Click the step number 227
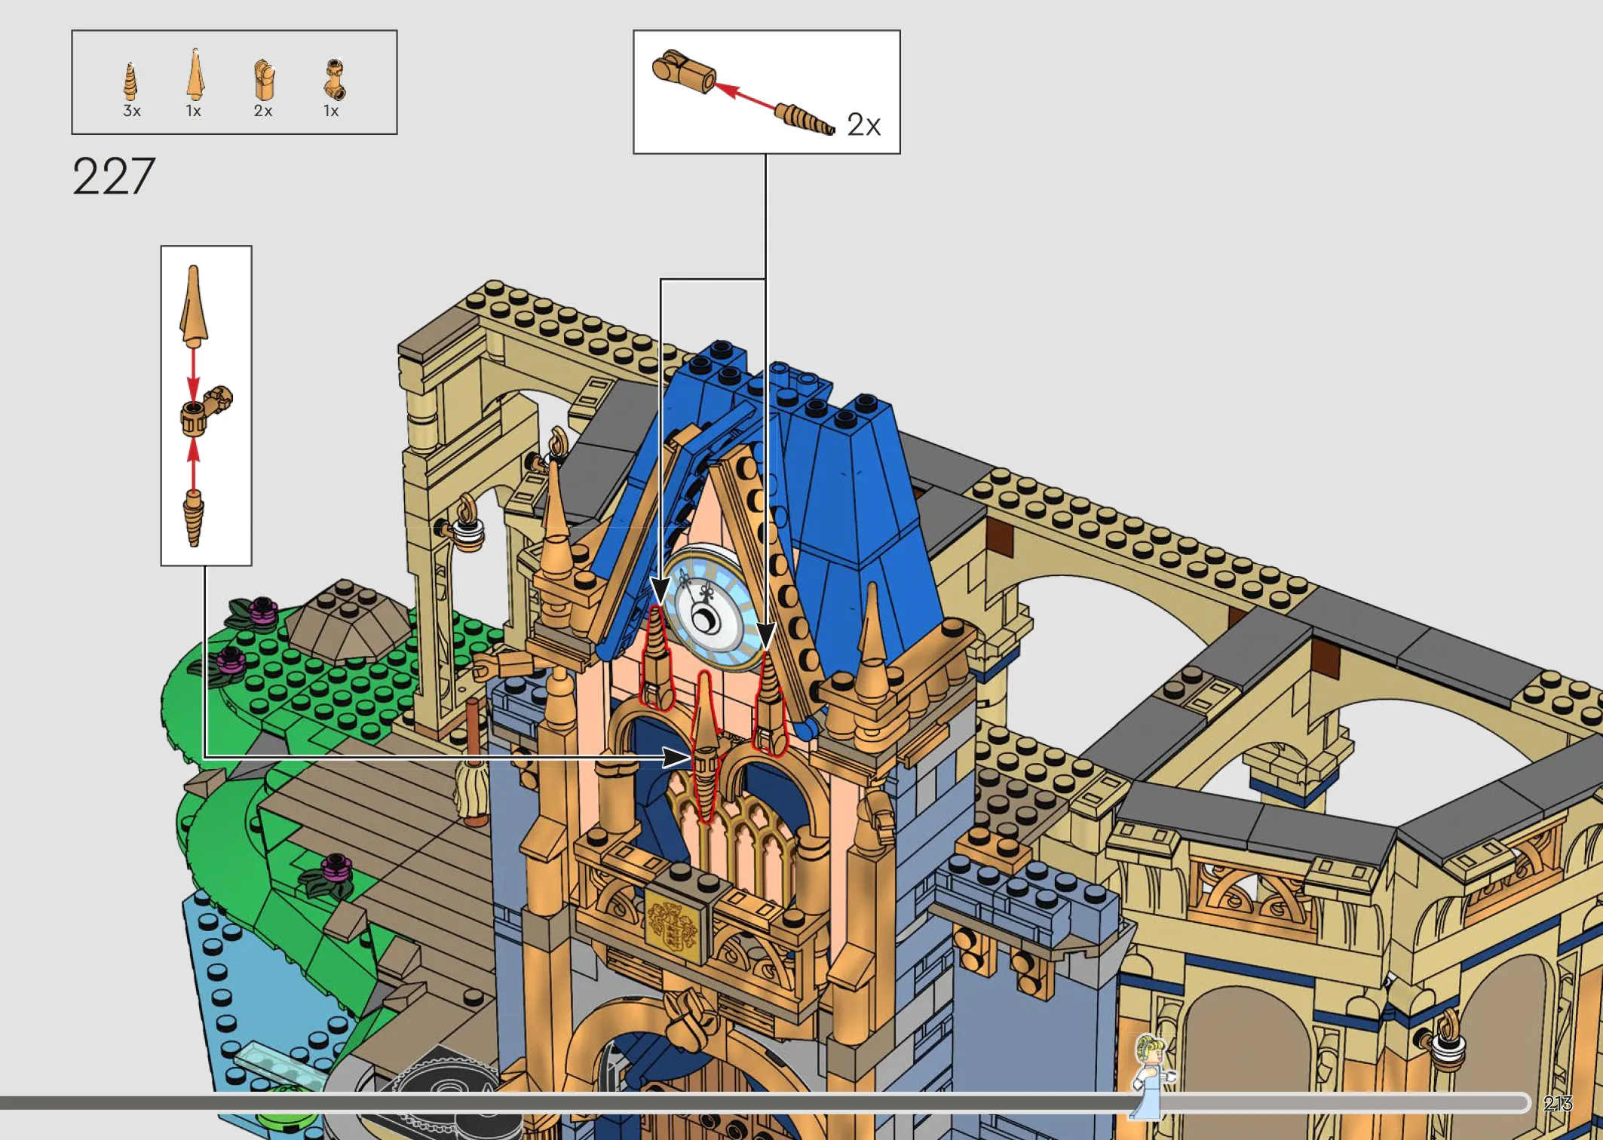1603x1140 pixels. [114, 176]
